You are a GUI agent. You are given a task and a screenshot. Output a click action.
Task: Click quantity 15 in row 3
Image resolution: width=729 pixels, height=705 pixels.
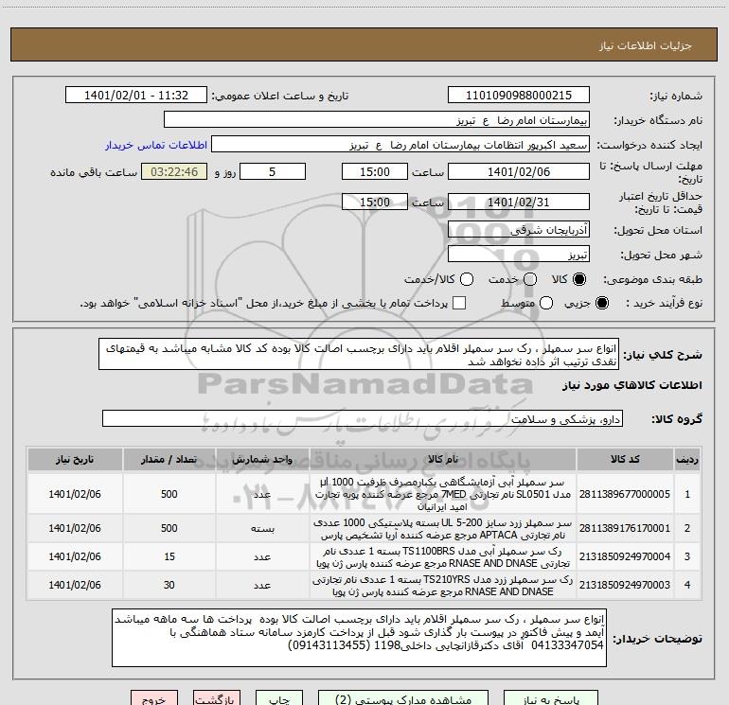pyautogui.click(x=169, y=556)
